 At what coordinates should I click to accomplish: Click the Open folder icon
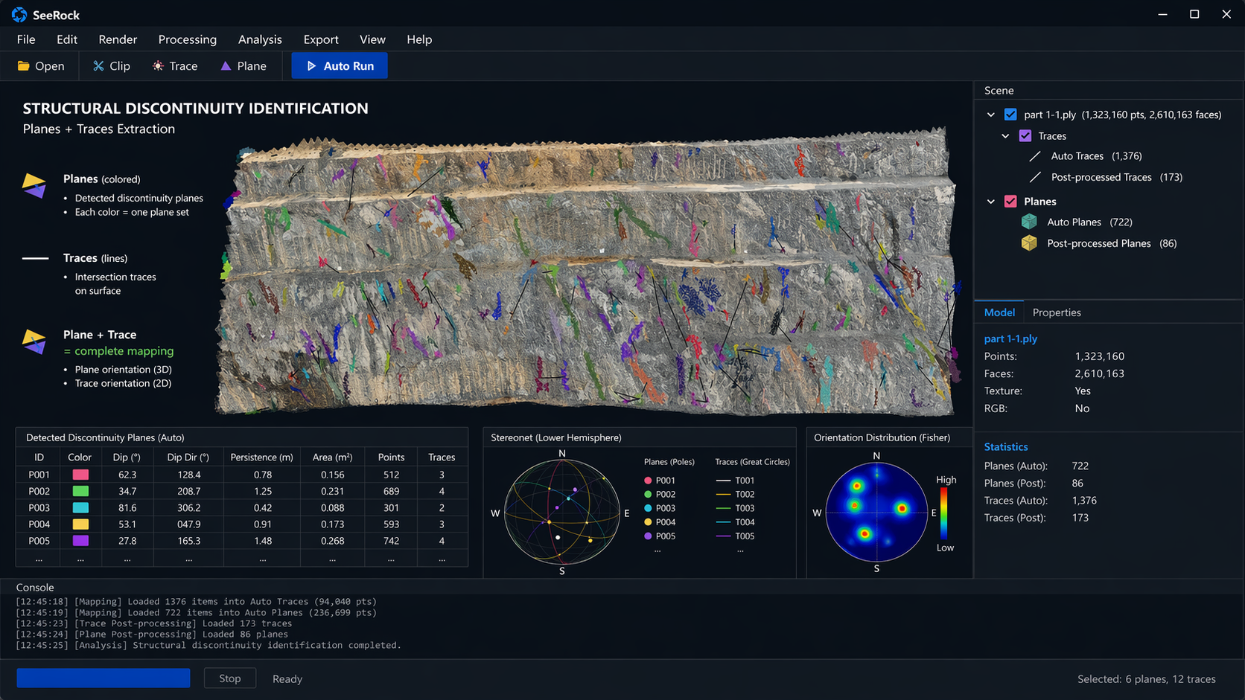click(24, 66)
